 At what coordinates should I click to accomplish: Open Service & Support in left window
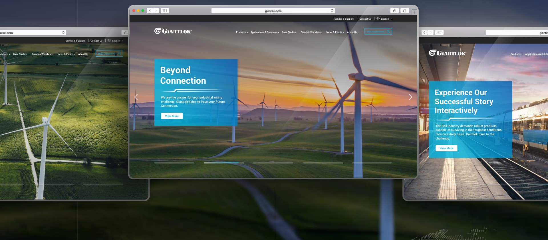75,41
